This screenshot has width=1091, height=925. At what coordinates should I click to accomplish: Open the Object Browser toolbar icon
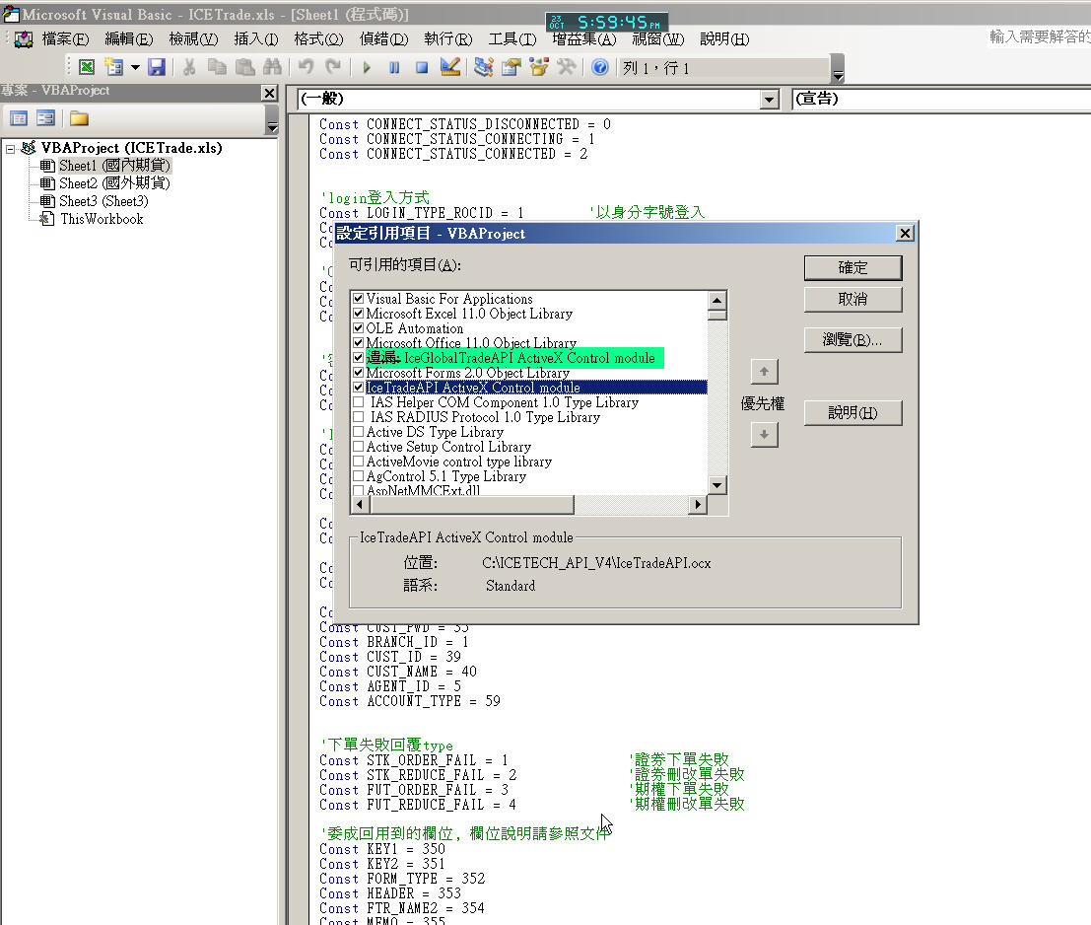tap(539, 67)
